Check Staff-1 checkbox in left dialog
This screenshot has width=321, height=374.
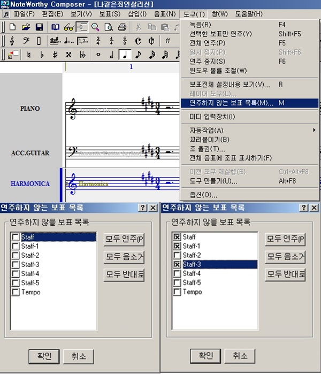tap(16, 246)
